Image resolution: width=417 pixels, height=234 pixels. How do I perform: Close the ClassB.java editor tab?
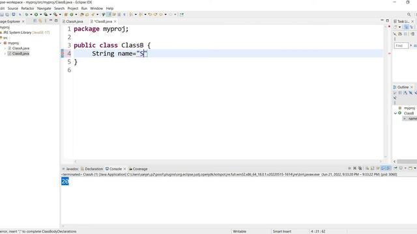[x=115, y=21]
